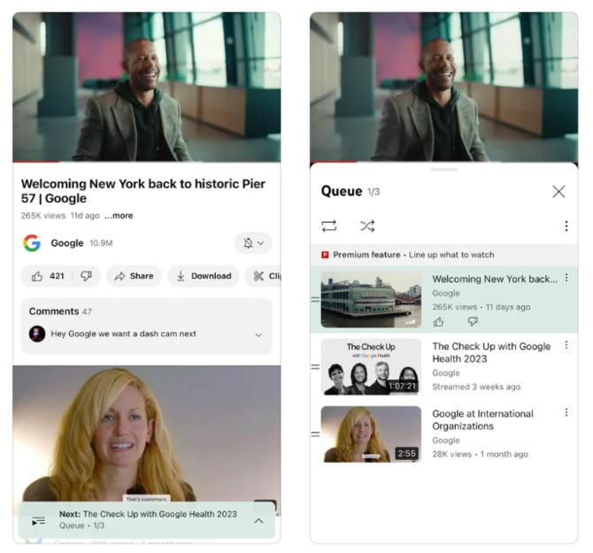Image resolution: width=593 pixels, height=553 pixels.
Task: Open the notification bell dropdown
Action: (x=253, y=243)
